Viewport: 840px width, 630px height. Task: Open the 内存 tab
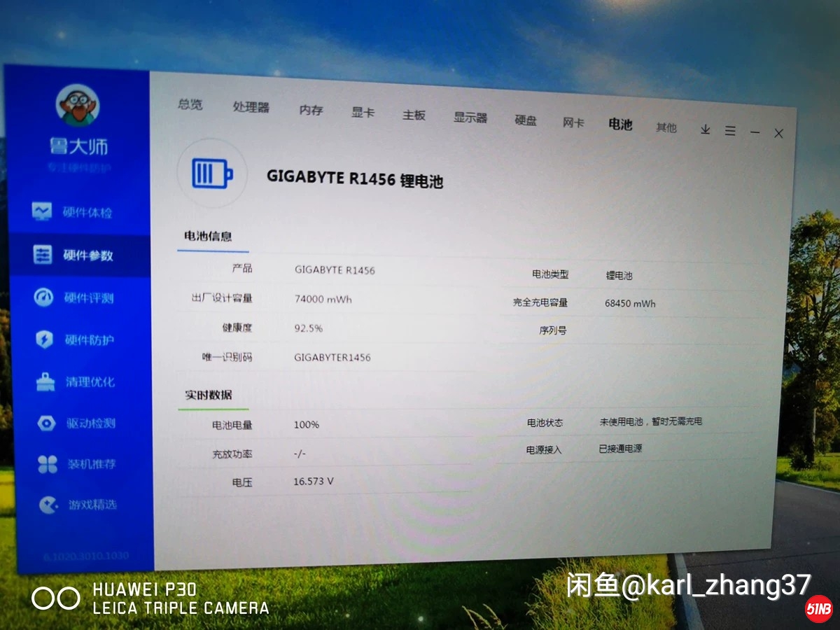click(311, 110)
